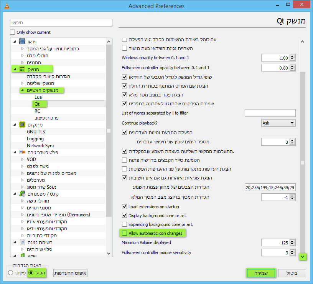Increase מספר הימים שבין חיפושי עדכונים value
This screenshot has height=284, width=313.
click(x=292, y=140)
